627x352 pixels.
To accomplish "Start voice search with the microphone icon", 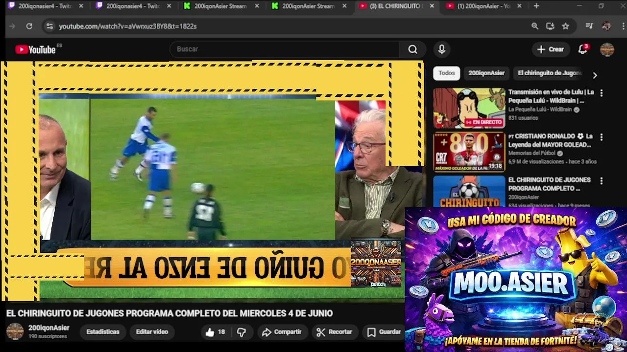I will 442,49.
